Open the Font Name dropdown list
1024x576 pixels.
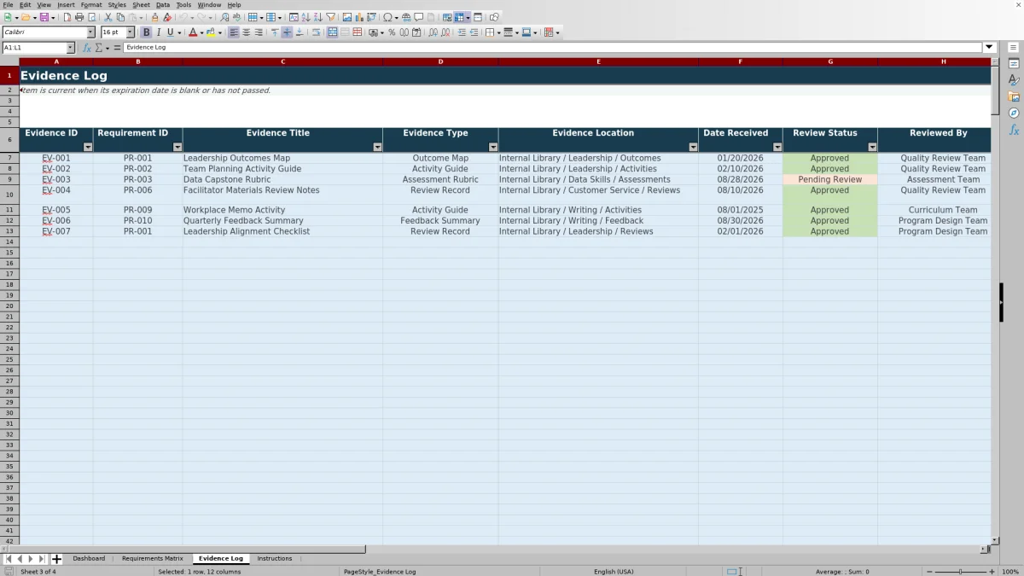(90, 32)
